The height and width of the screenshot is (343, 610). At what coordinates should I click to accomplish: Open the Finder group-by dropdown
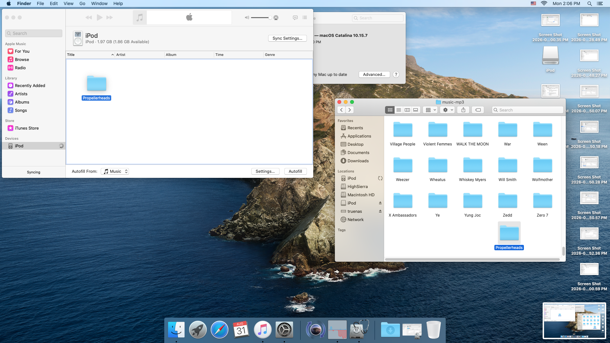[430, 110]
